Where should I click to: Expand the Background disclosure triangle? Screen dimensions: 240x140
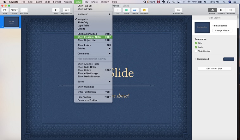coord(195,59)
